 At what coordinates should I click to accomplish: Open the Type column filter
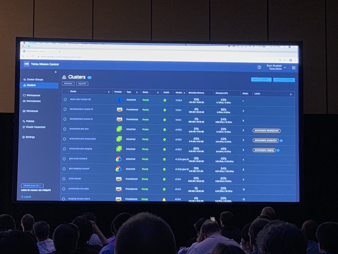click(x=137, y=92)
